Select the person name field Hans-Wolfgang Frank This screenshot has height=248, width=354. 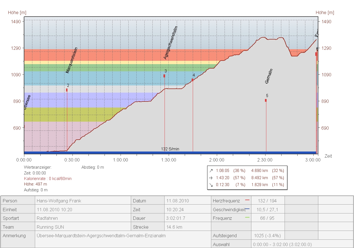click(x=59, y=201)
